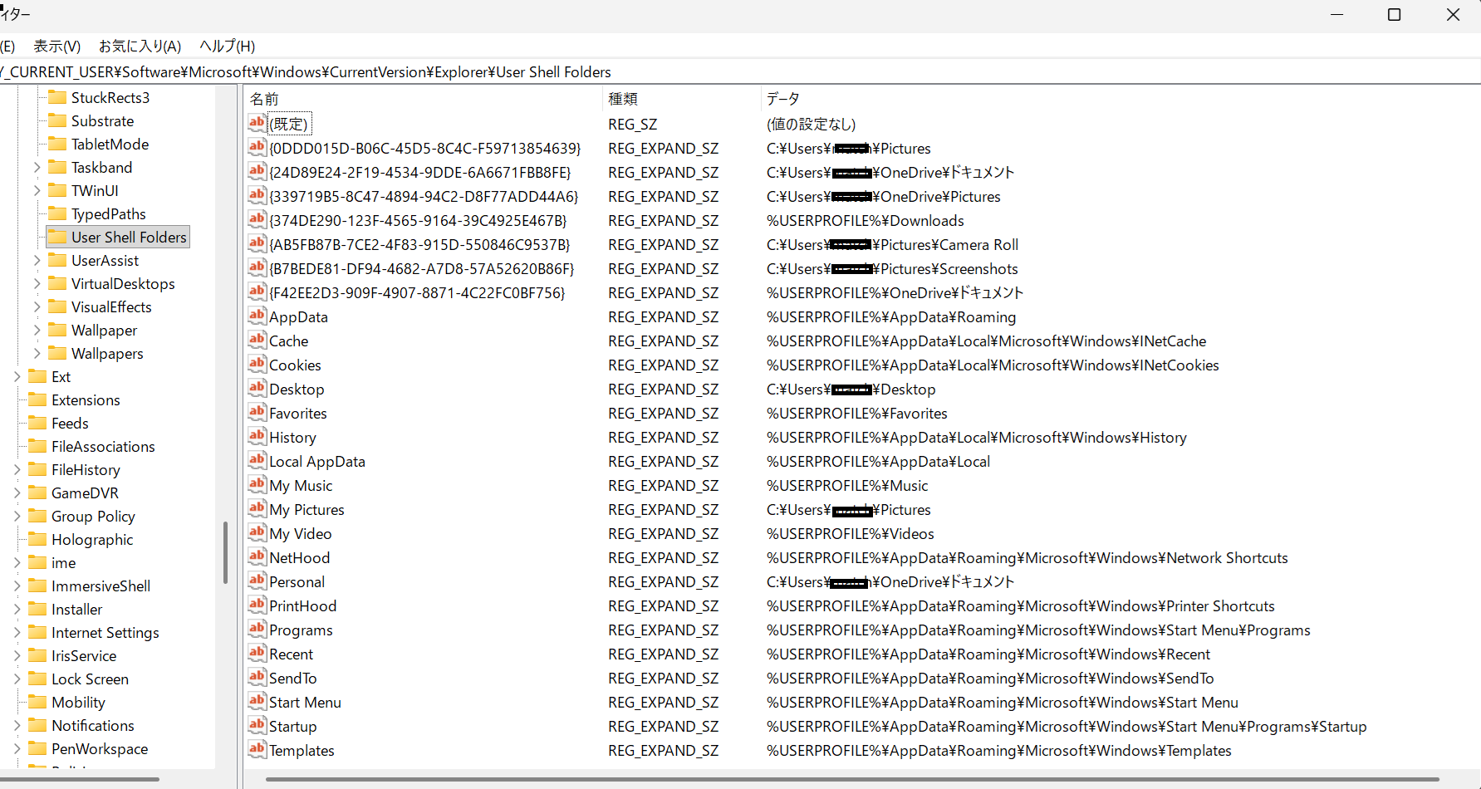1481x789 pixels.
Task: Expand the Taskband tree node
Action: point(37,168)
